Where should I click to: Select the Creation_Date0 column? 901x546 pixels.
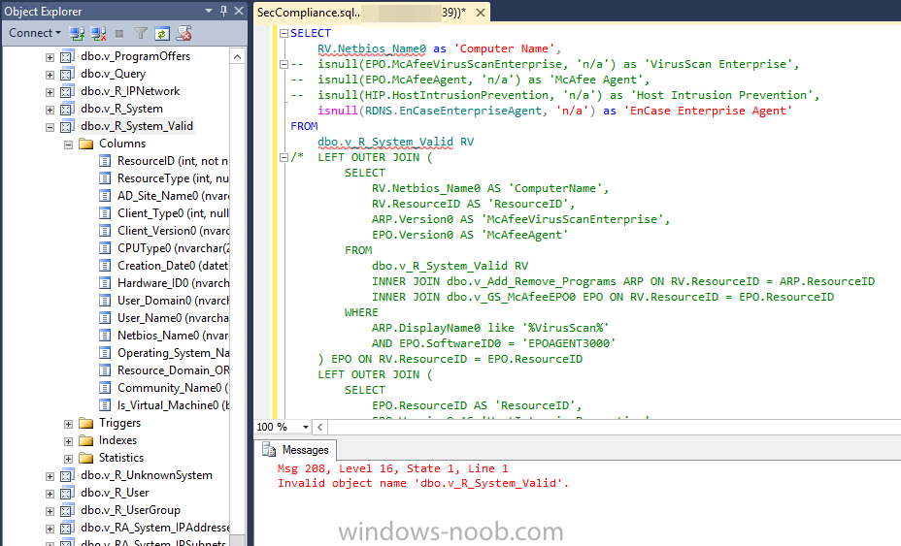pyautogui.click(x=173, y=266)
